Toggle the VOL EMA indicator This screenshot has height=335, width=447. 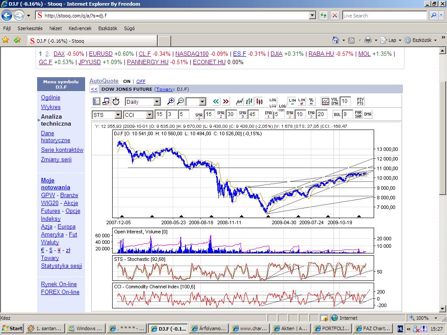tap(334, 101)
